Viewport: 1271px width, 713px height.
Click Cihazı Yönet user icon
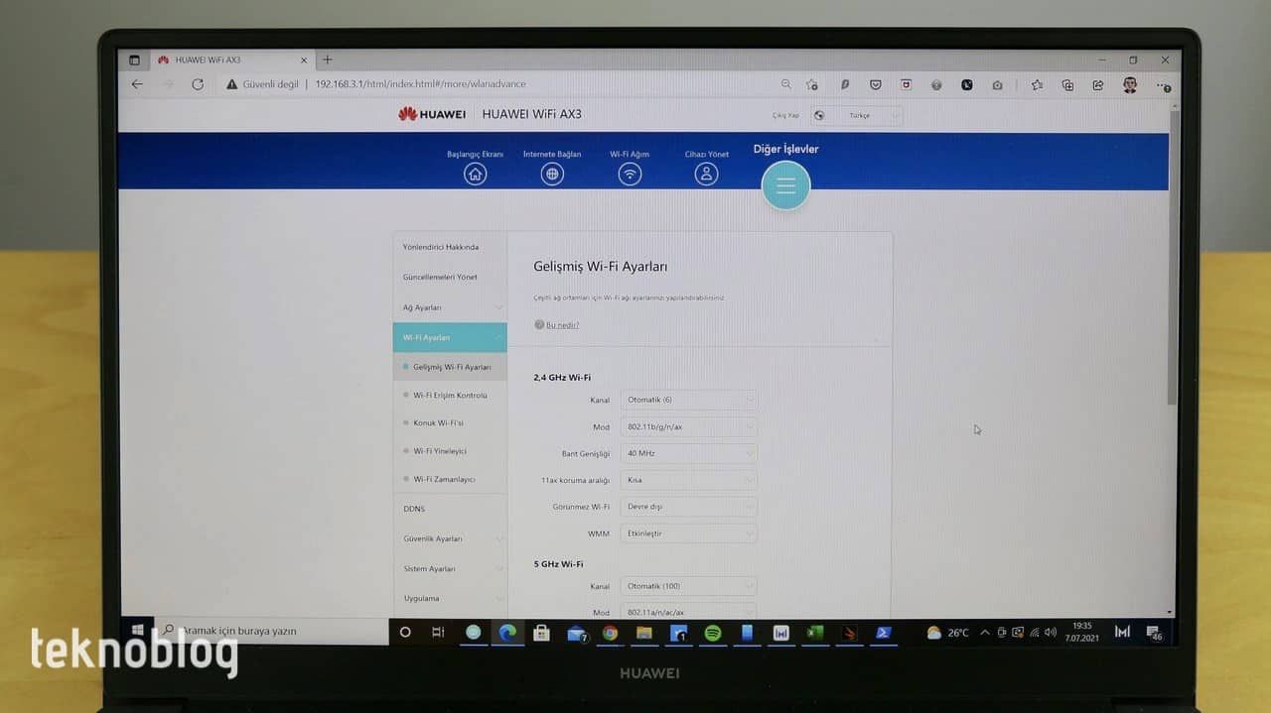tap(706, 175)
